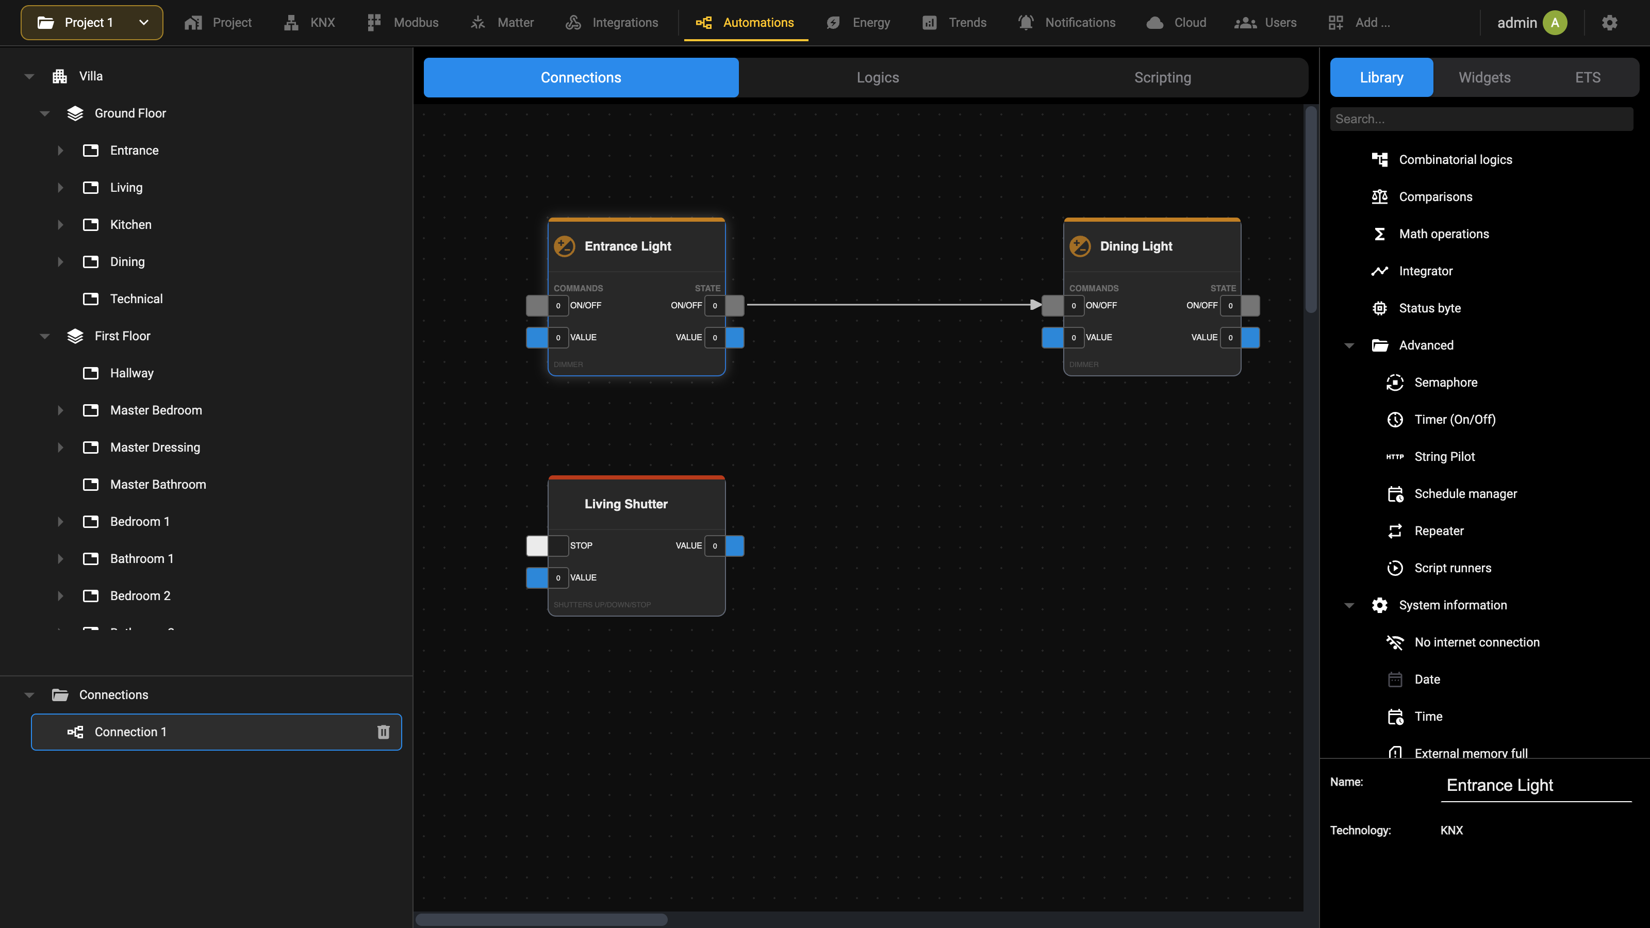Screen dimensions: 1650x928
Task: Collapse the Ground Floor node
Action: pos(44,113)
